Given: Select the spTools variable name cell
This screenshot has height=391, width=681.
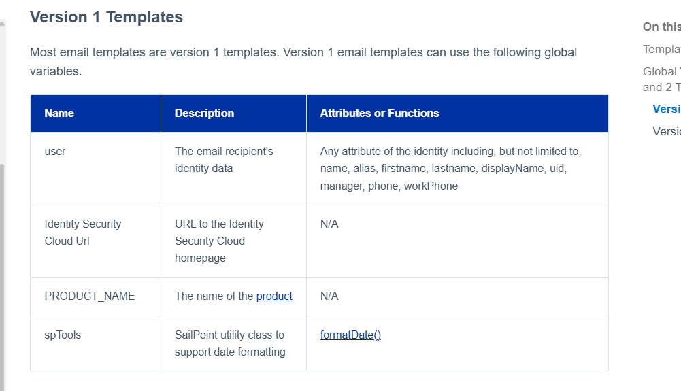Looking at the screenshot, I should tap(63, 335).
